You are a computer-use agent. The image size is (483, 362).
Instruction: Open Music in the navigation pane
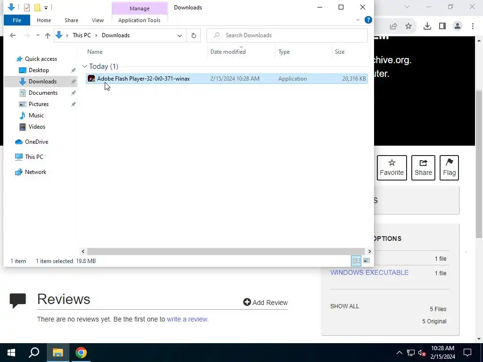(36, 115)
